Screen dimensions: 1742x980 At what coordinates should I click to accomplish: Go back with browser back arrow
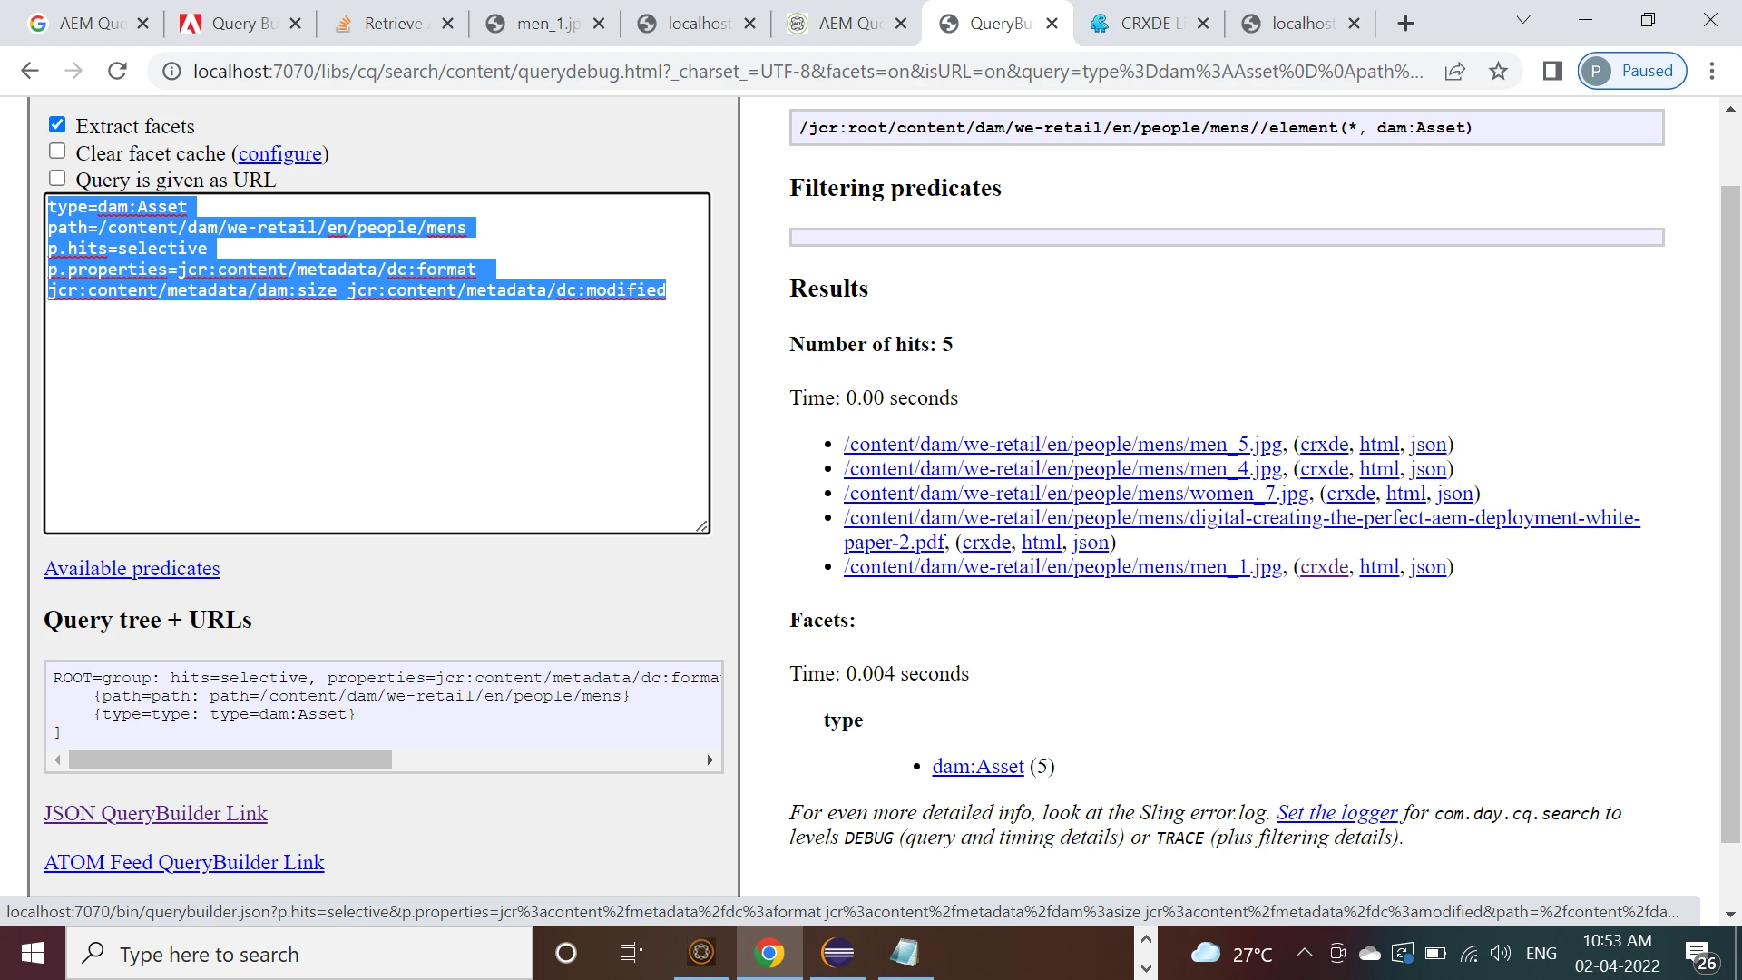pyautogui.click(x=30, y=71)
